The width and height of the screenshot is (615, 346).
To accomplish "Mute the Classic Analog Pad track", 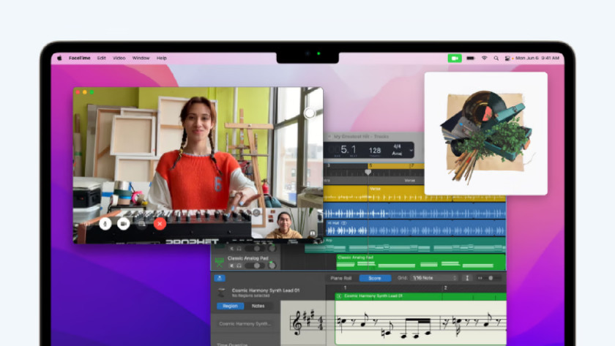I will pos(231,266).
